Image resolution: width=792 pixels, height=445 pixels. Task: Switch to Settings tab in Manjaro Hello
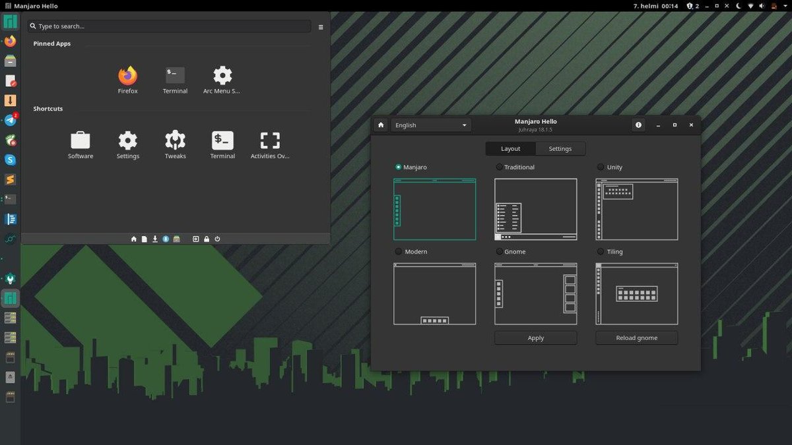click(560, 148)
